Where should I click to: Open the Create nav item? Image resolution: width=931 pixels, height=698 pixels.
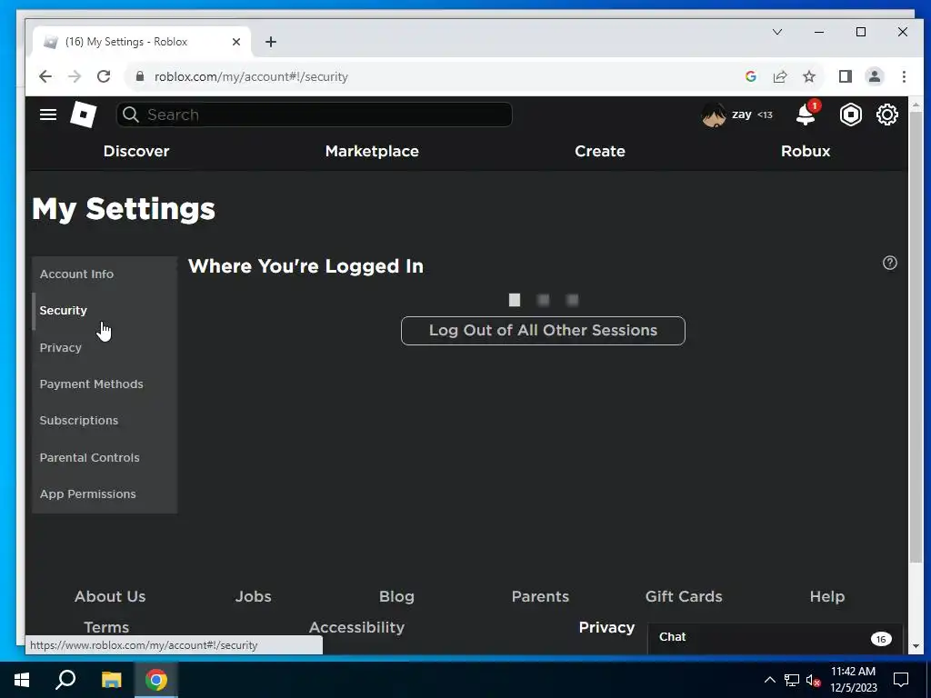[x=600, y=152]
